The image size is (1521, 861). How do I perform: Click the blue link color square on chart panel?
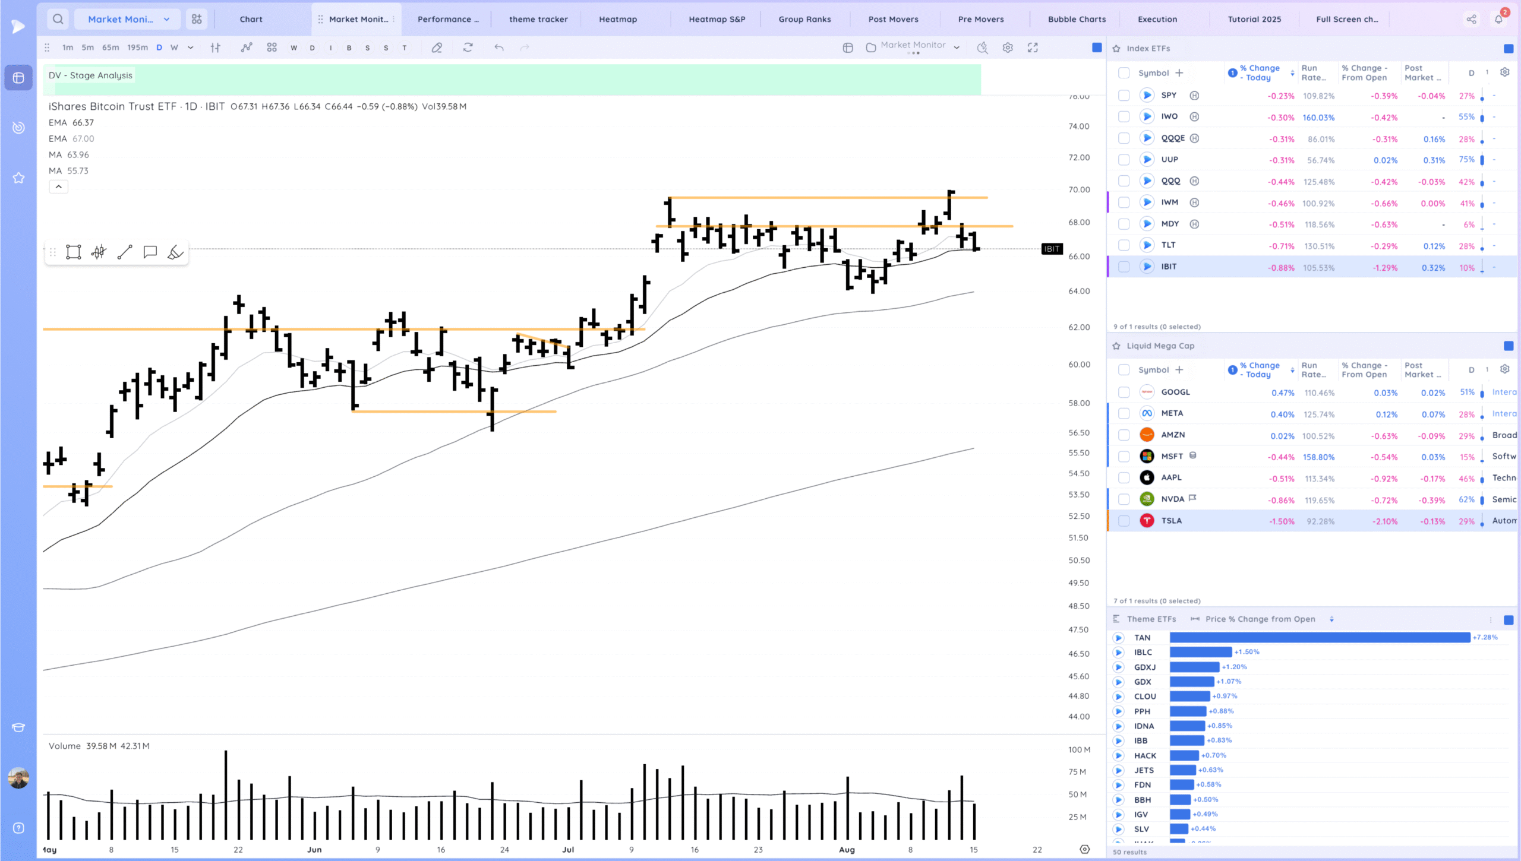pyautogui.click(x=1097, y=48)
